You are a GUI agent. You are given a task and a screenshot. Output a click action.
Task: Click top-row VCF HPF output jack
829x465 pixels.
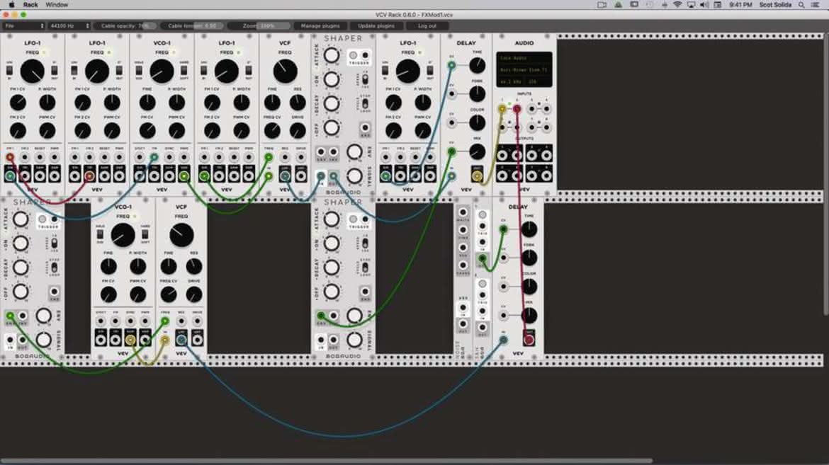(301, 176)
